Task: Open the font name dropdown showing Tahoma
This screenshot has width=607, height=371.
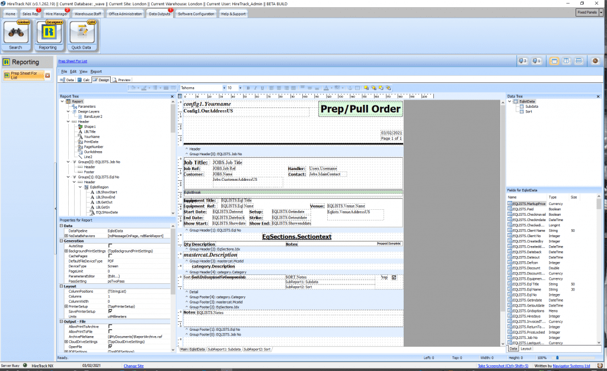Action: [x=223, y=88]
